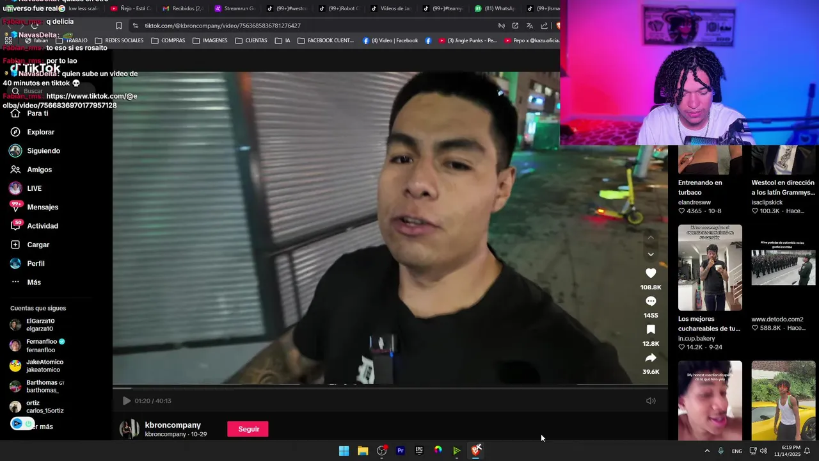
Task: Switch to the Recibidos Gmail tab
Action: (182, 8)
